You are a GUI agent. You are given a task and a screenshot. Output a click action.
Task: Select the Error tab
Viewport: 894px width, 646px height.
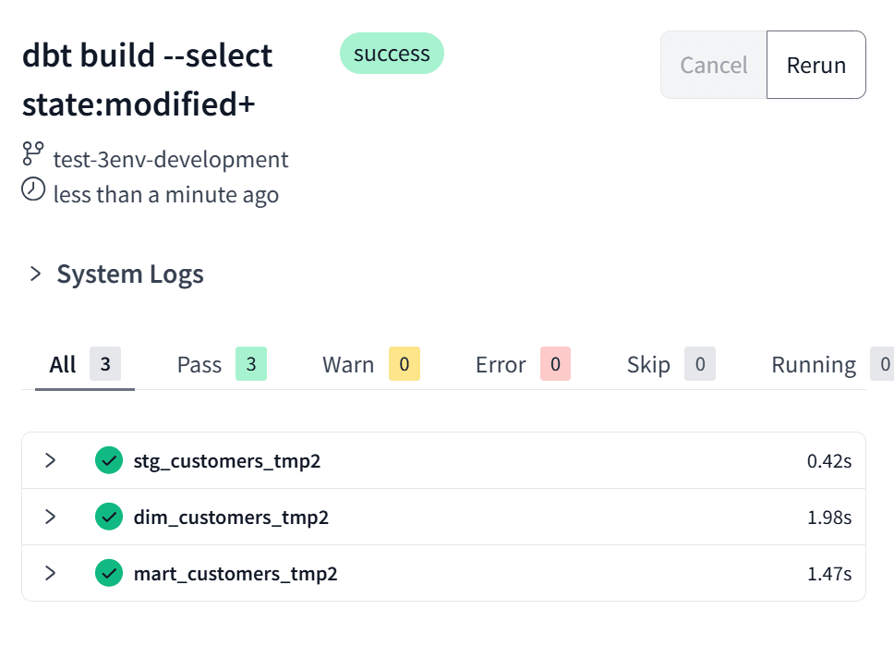click(x=523, y=364)
